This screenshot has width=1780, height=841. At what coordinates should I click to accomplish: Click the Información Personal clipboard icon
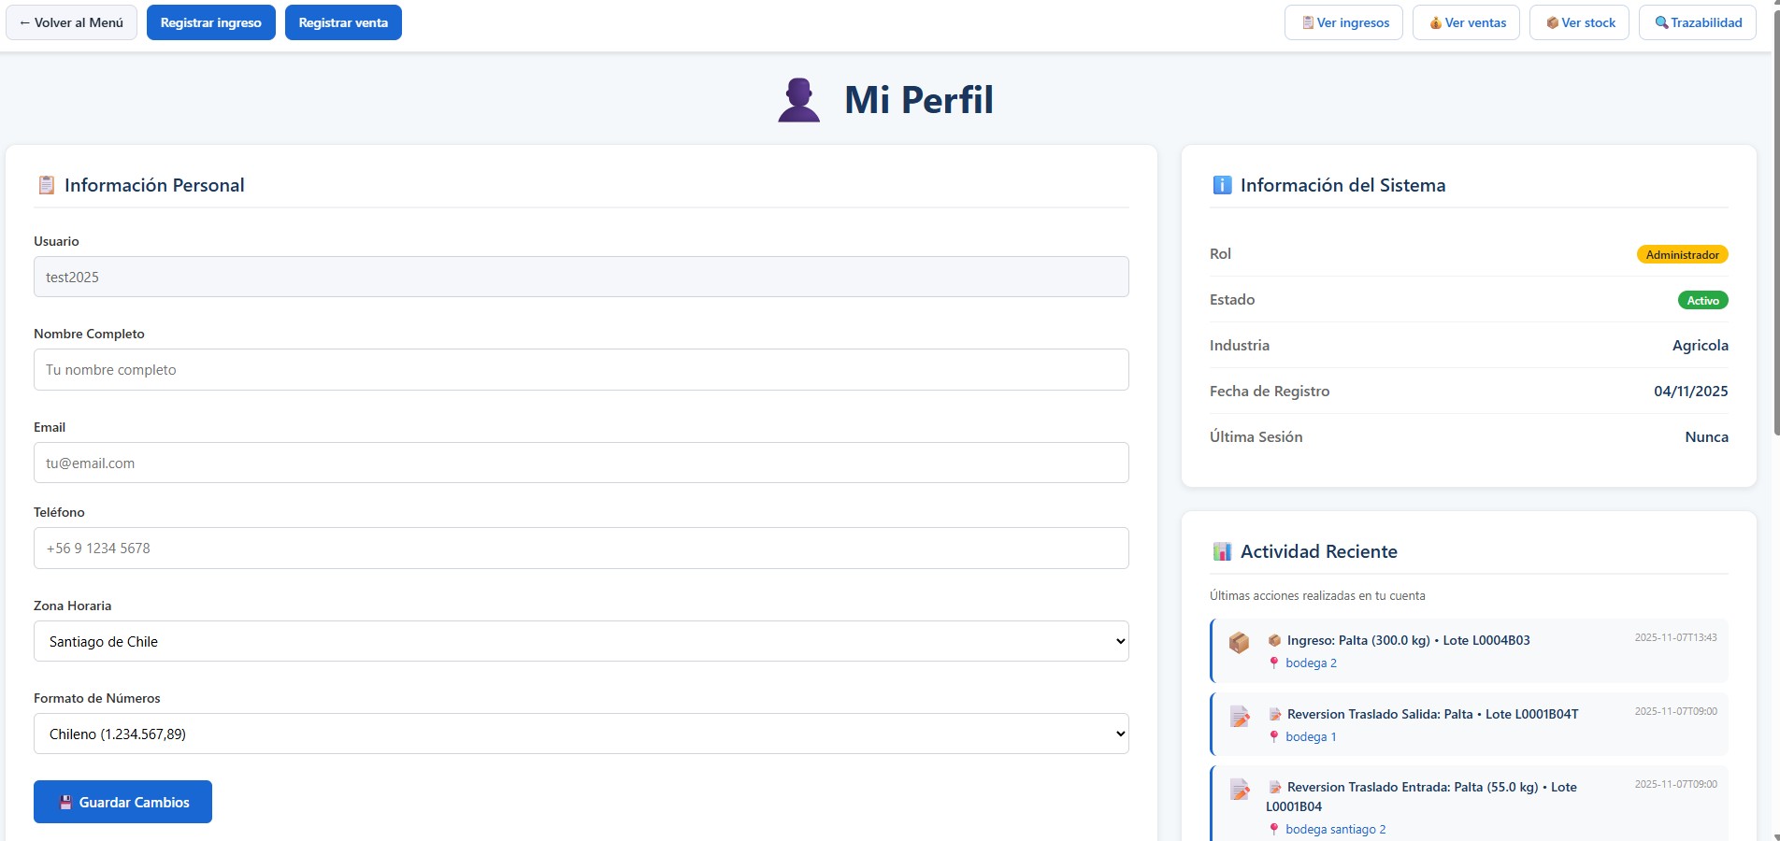pyautogui.click(x=45, y=184)
